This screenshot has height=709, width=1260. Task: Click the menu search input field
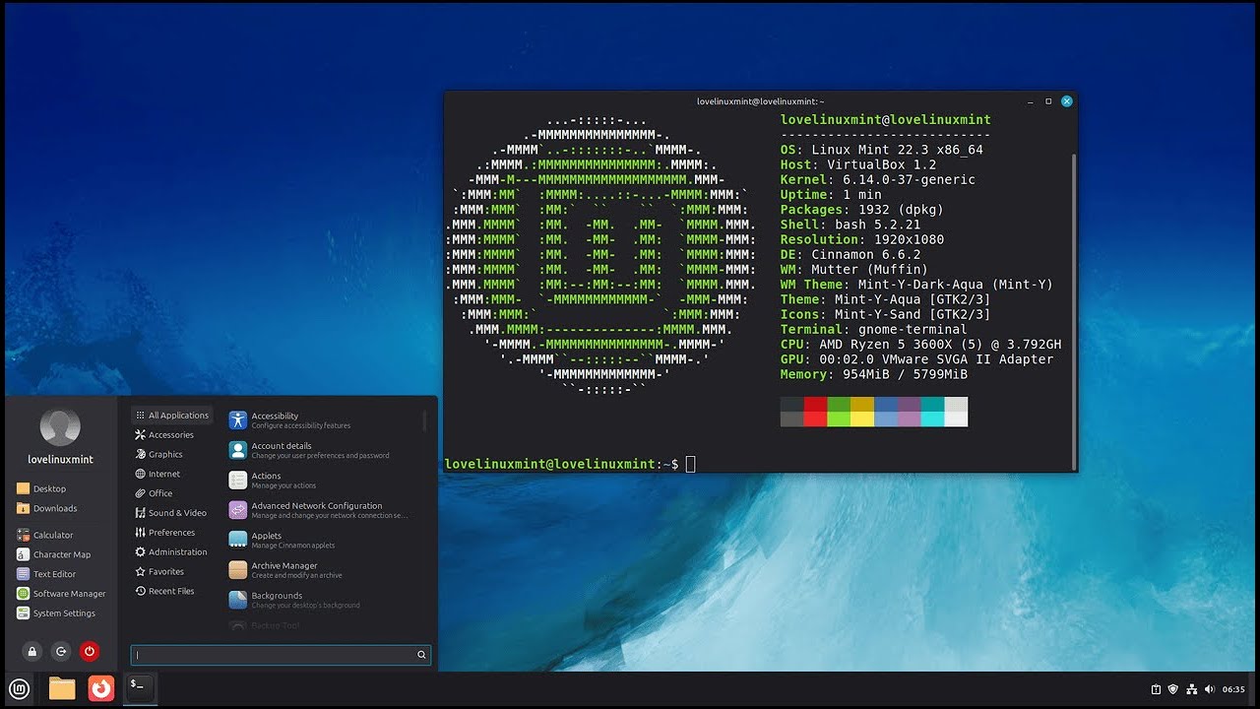click(x=281, y=655)
